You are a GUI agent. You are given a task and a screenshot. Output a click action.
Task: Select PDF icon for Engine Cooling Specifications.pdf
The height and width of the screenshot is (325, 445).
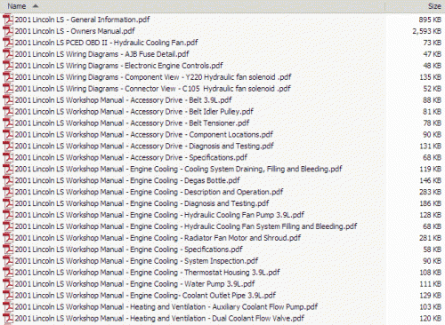coord(8,250)
